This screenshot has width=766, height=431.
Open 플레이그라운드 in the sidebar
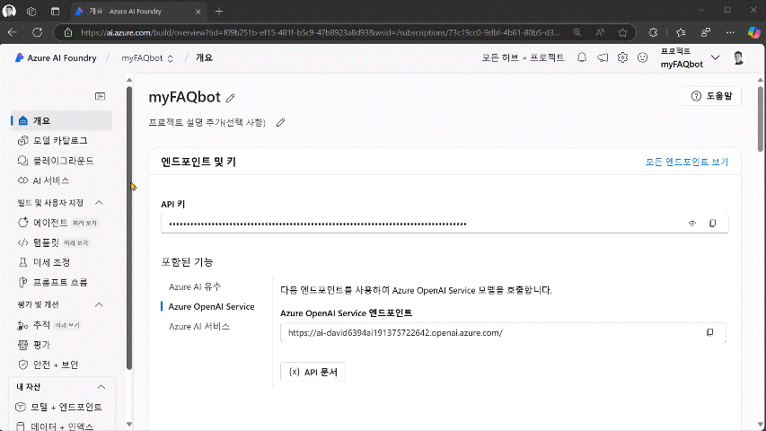(62, 161)
